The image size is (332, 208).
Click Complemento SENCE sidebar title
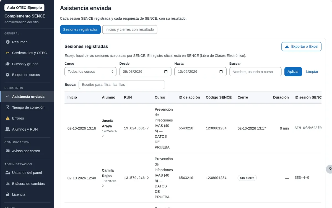[25, 16]
